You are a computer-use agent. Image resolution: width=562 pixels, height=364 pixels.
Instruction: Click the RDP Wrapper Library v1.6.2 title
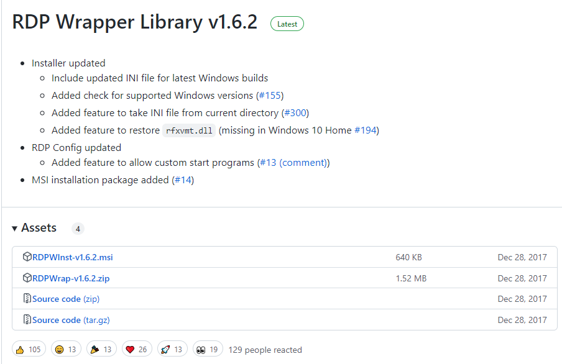[x=135, y=22]
